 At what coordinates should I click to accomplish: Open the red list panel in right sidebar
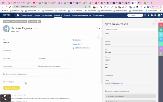[x=161, y=25]
